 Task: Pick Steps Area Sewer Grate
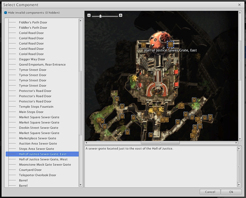click(x=36, y=149)
